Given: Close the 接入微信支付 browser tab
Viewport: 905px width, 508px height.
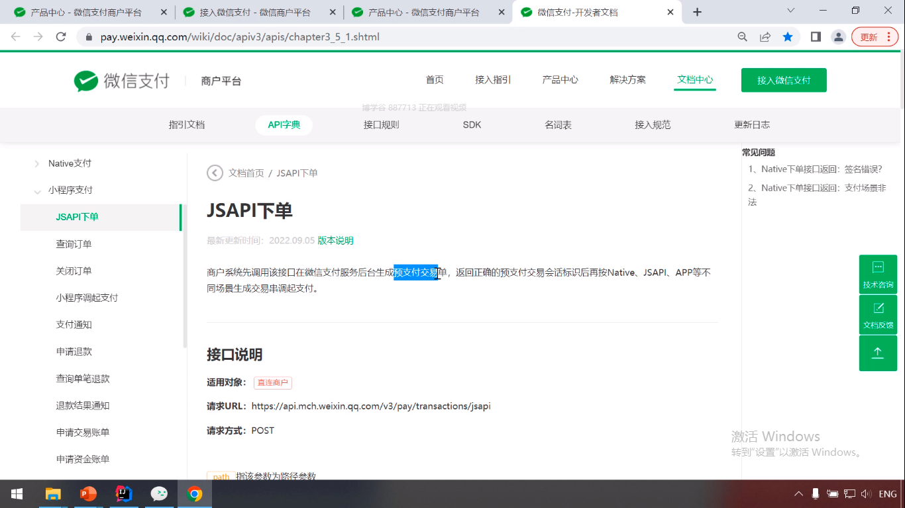Looking at the screenshot, I should tap(333, 12).
